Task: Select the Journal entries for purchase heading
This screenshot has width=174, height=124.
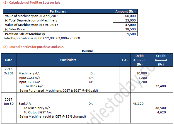Action: (33, 47)
